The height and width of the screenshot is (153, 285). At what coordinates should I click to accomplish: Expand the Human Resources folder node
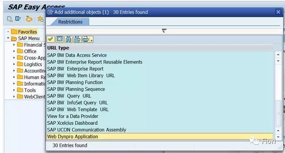click(x=14, y=77)
